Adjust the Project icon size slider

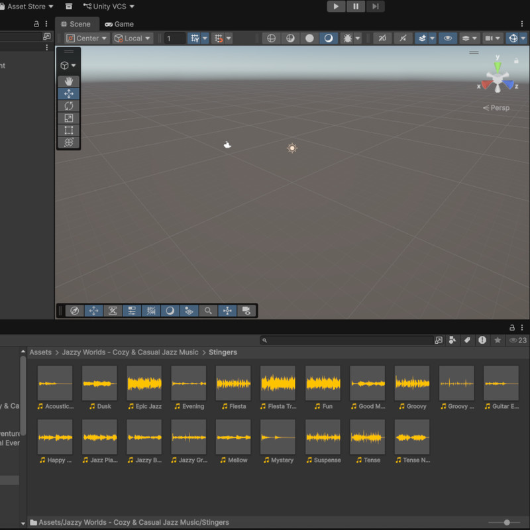tap(507, 522)
